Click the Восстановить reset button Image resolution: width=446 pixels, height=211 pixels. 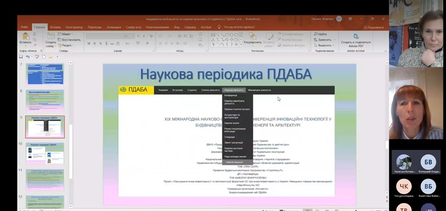coord(69,40)
